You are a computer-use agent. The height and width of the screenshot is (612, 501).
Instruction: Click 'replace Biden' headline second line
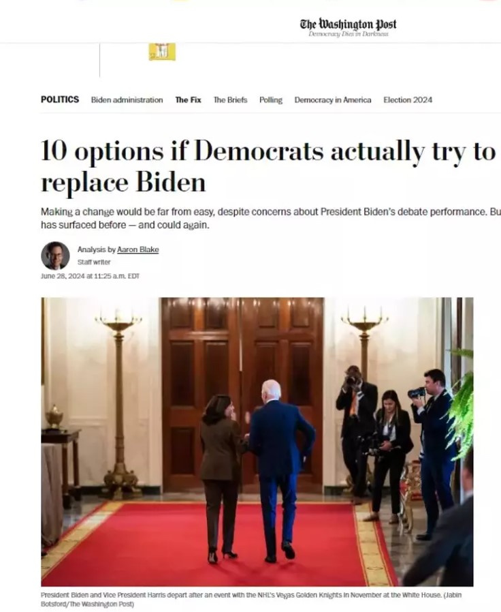[x=123, y=182]
